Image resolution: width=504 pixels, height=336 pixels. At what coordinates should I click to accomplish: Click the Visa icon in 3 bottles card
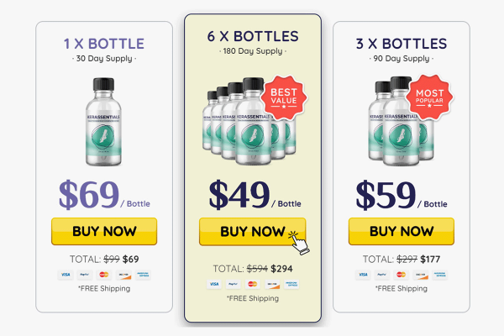click(362, 274)
